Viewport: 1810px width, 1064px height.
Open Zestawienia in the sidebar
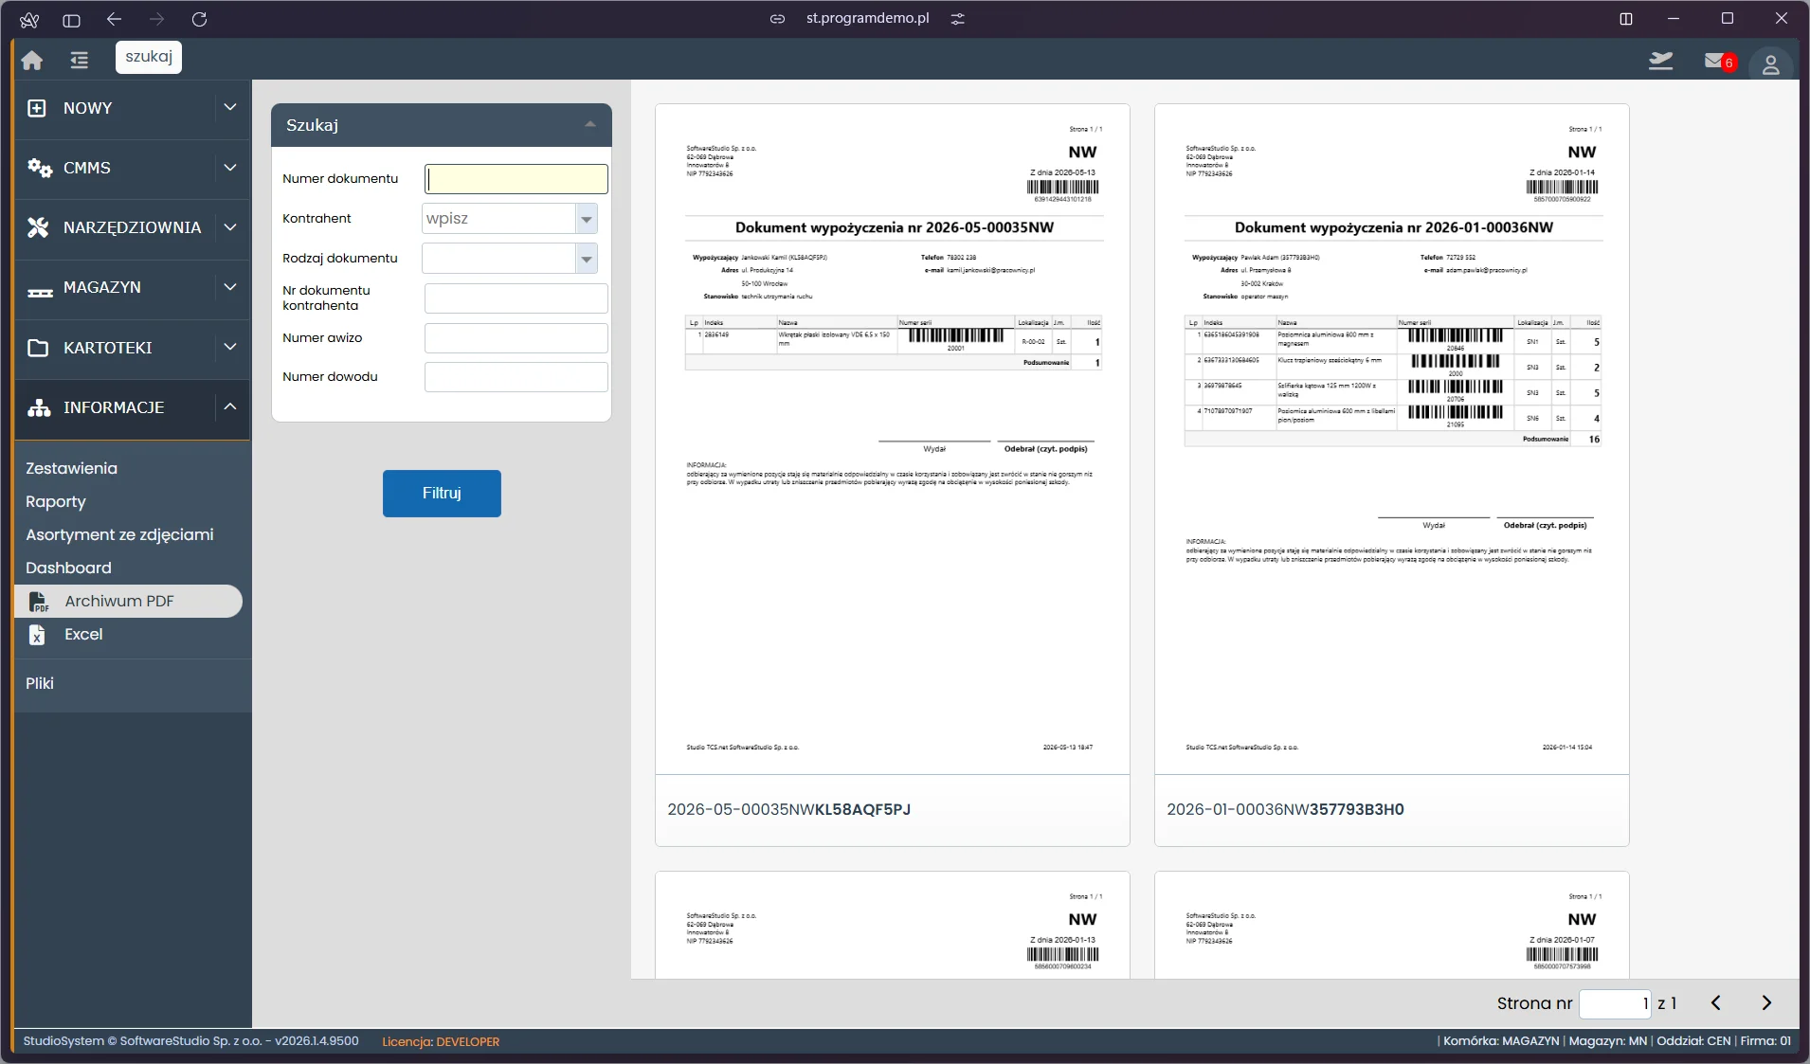72,468
